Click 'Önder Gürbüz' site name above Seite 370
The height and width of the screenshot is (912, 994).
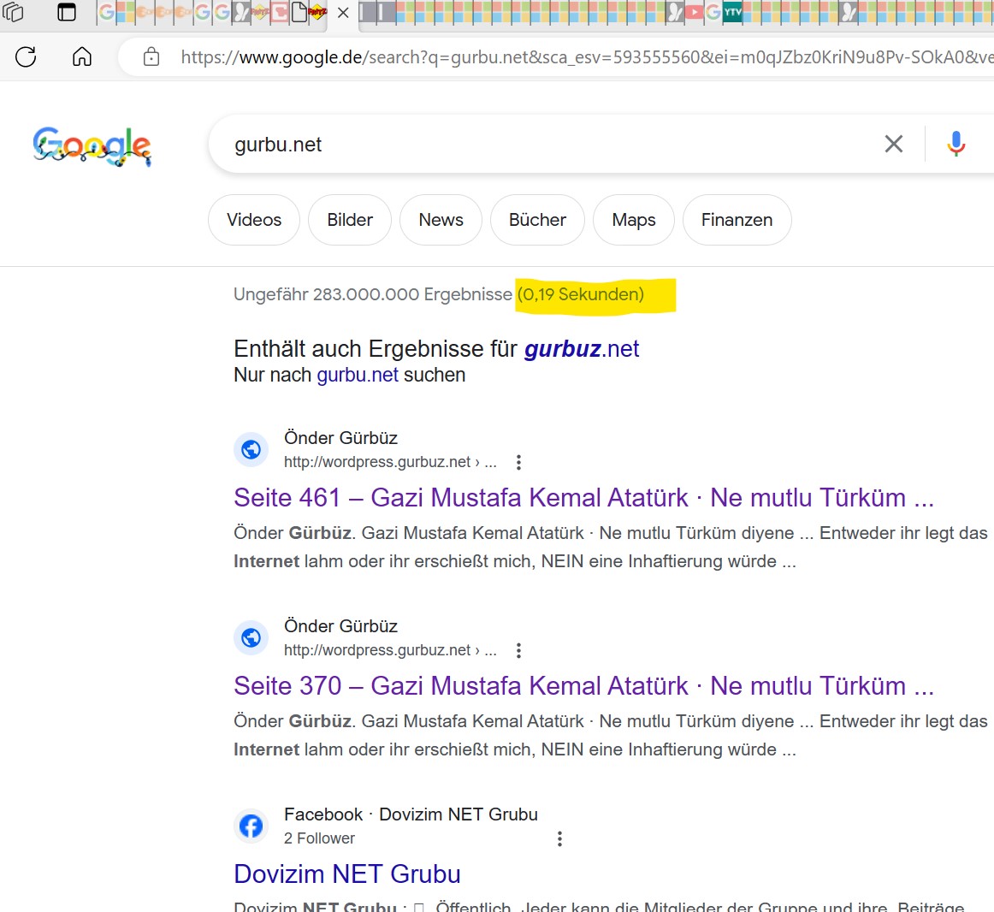coord(341,626)
